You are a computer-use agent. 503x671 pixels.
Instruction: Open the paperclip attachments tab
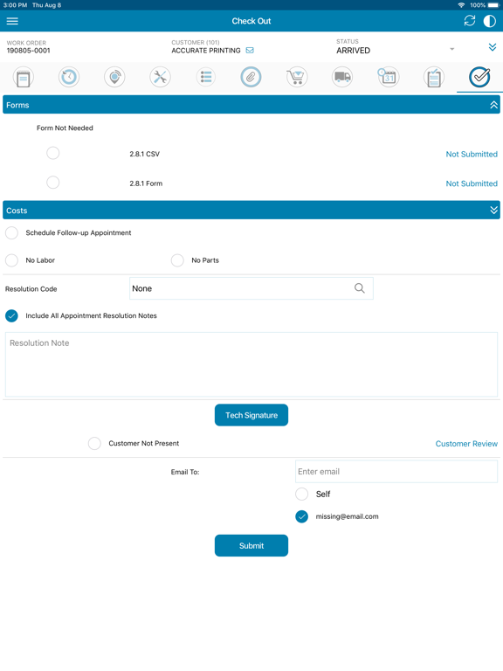point(251,78)
